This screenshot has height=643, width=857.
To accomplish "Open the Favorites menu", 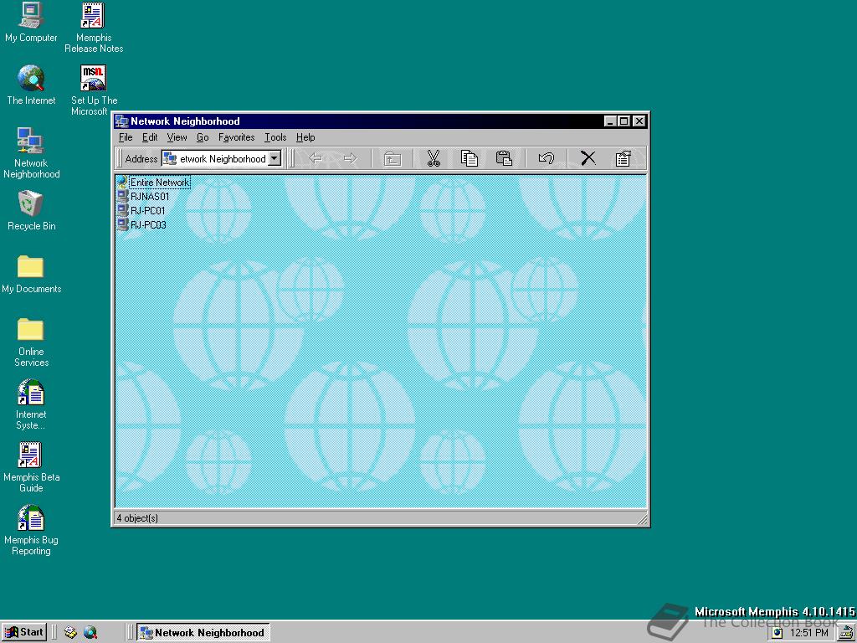I will click(x=237, y=137).
